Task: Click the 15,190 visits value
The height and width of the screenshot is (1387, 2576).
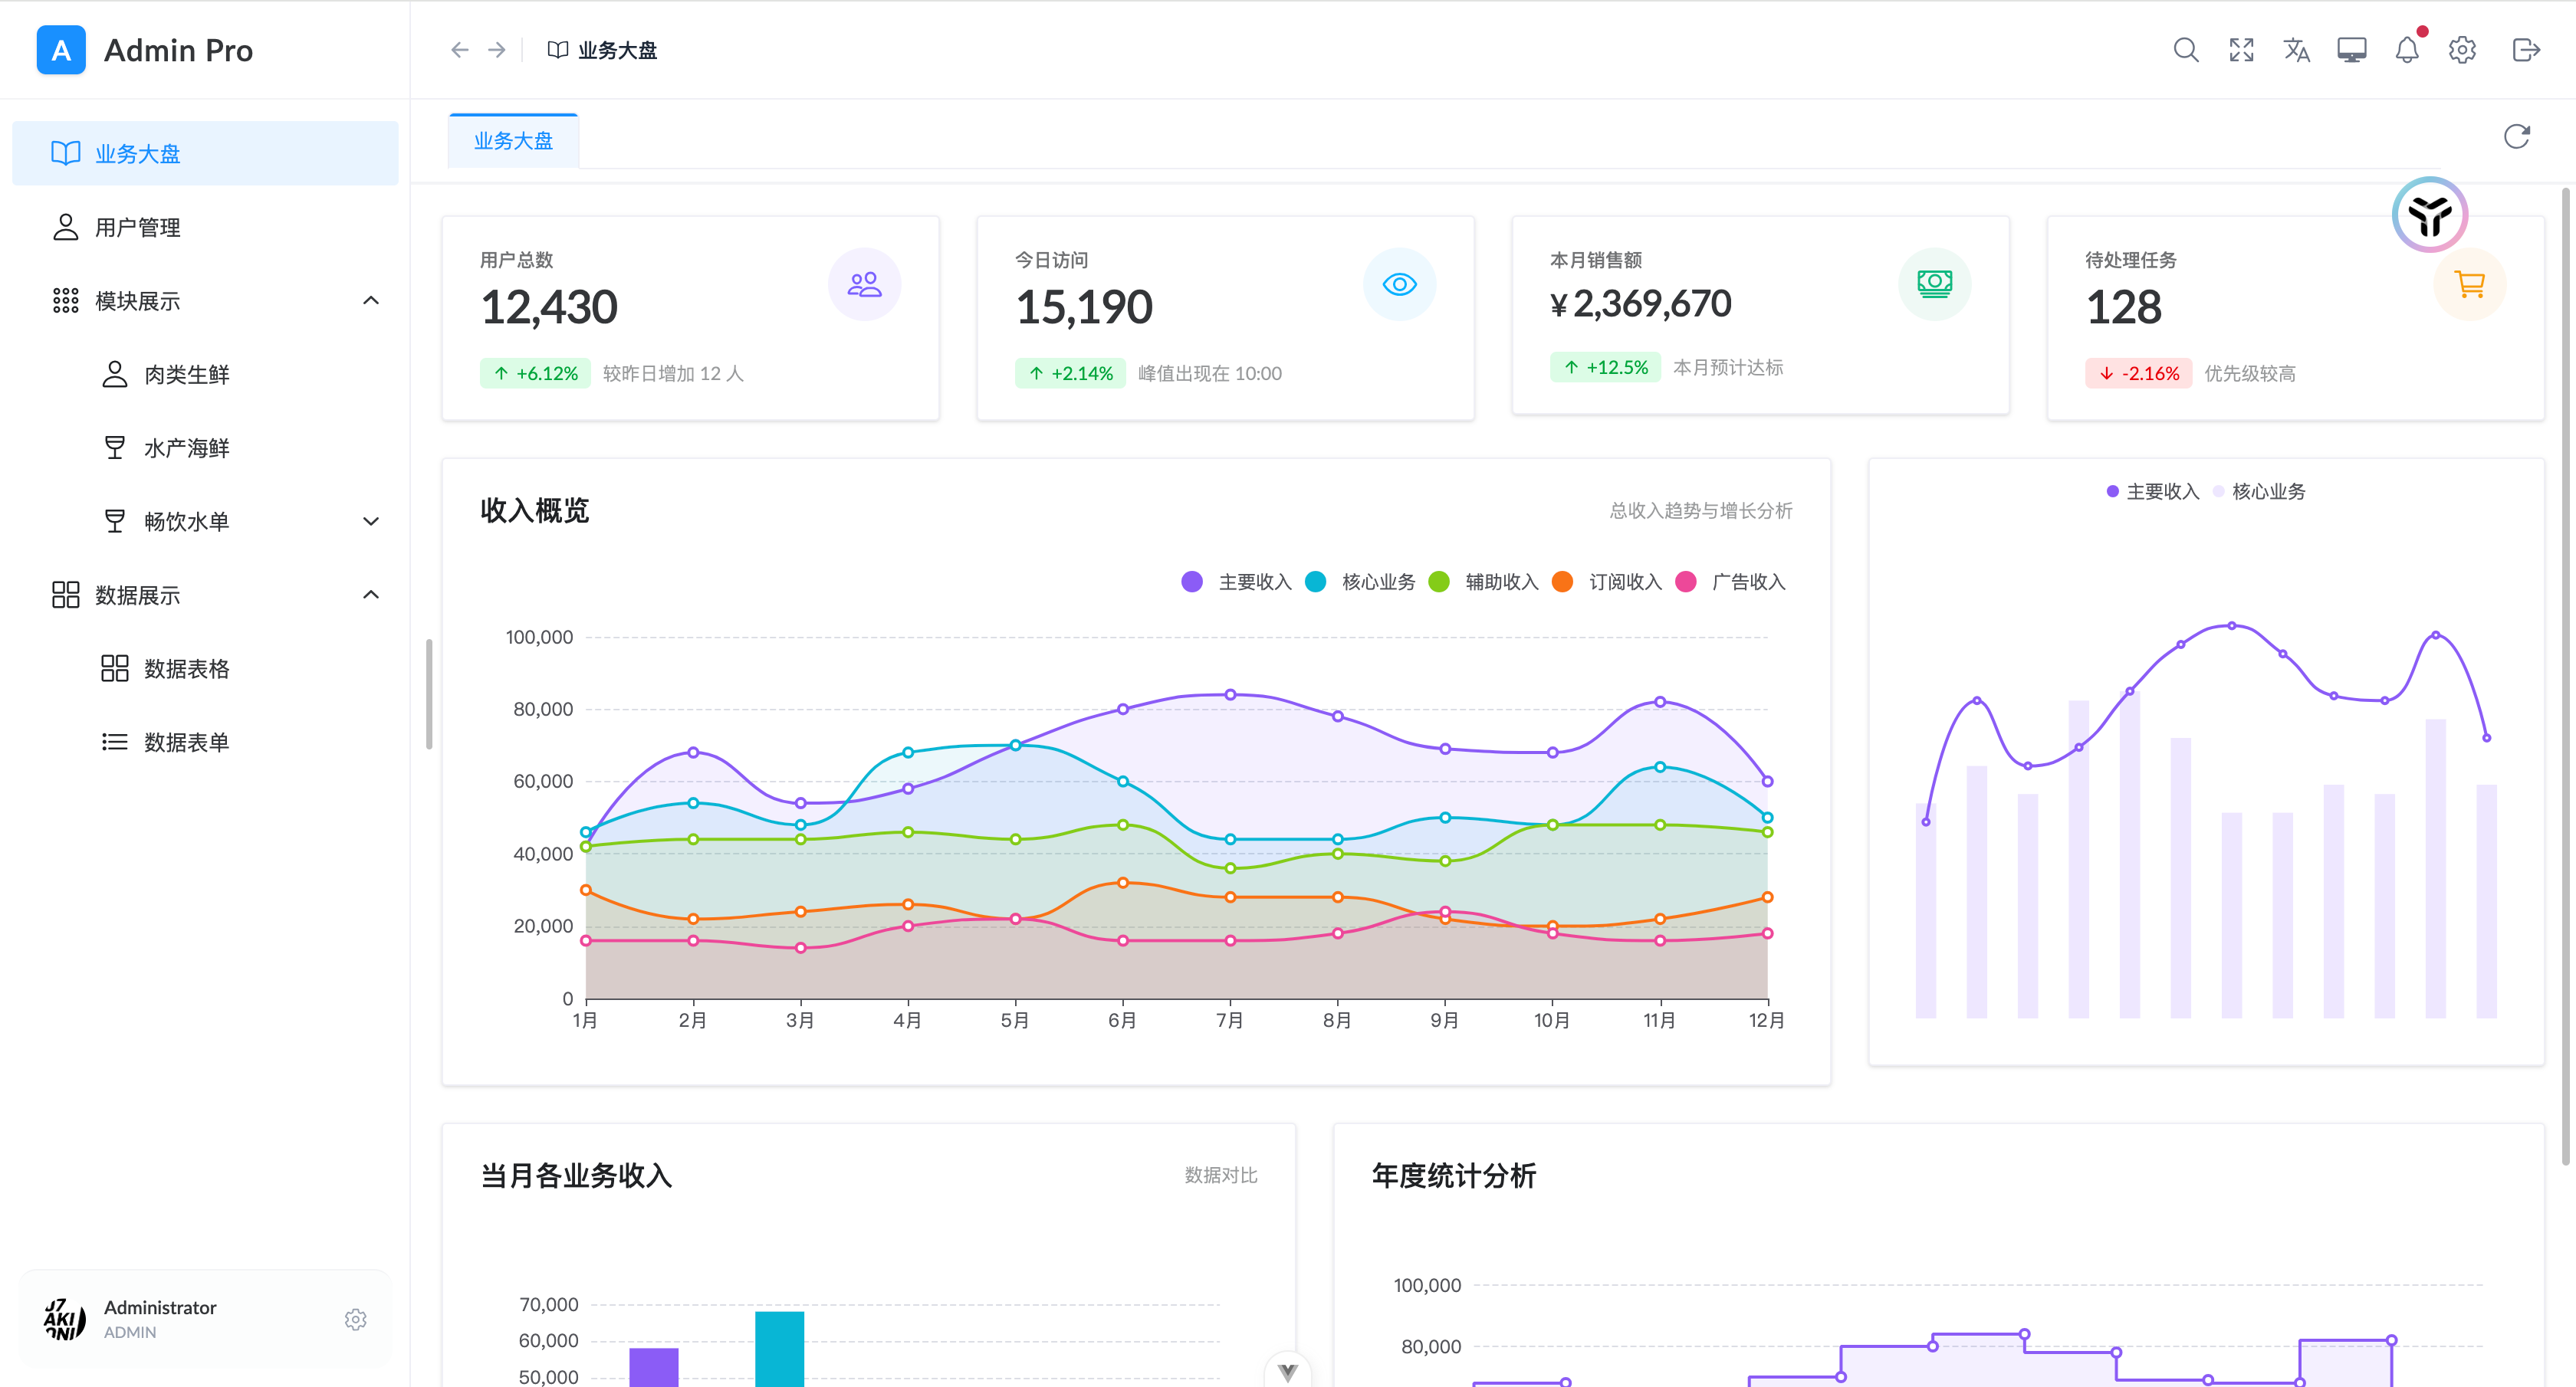Action: (1084, 307)
